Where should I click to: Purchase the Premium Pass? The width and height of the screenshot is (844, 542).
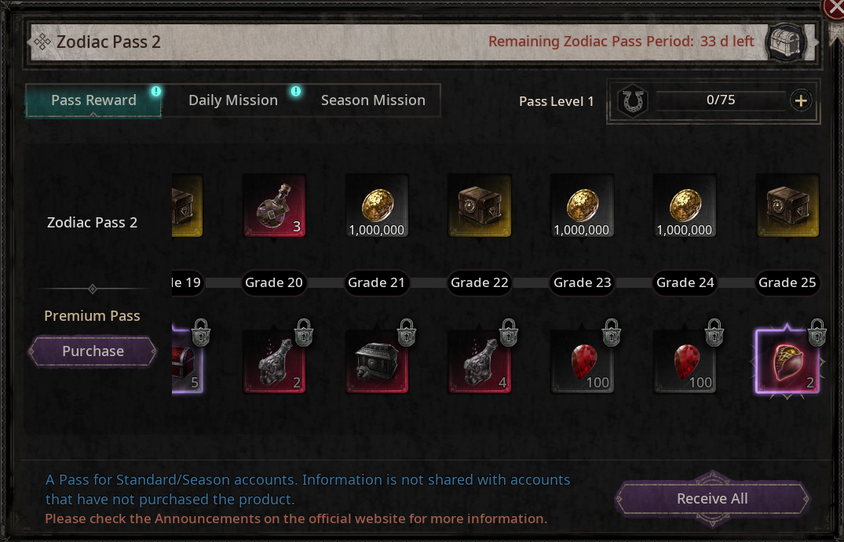tap(93, 351)
